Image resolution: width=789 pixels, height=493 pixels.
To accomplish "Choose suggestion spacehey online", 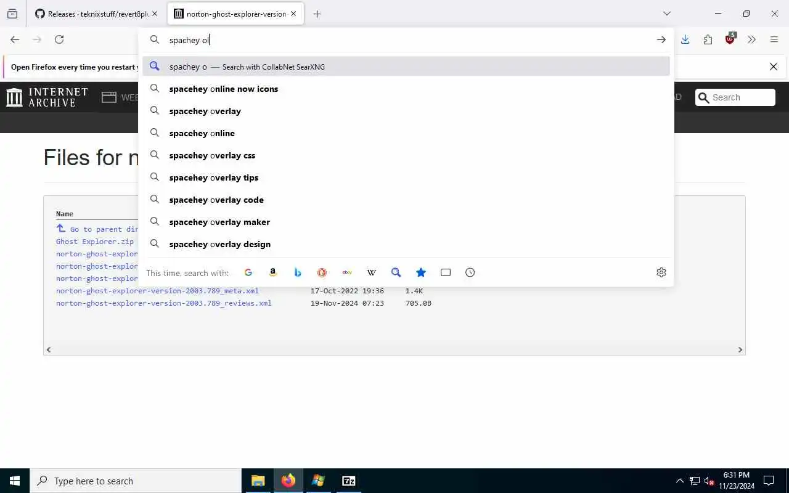I will click(406, 133).
